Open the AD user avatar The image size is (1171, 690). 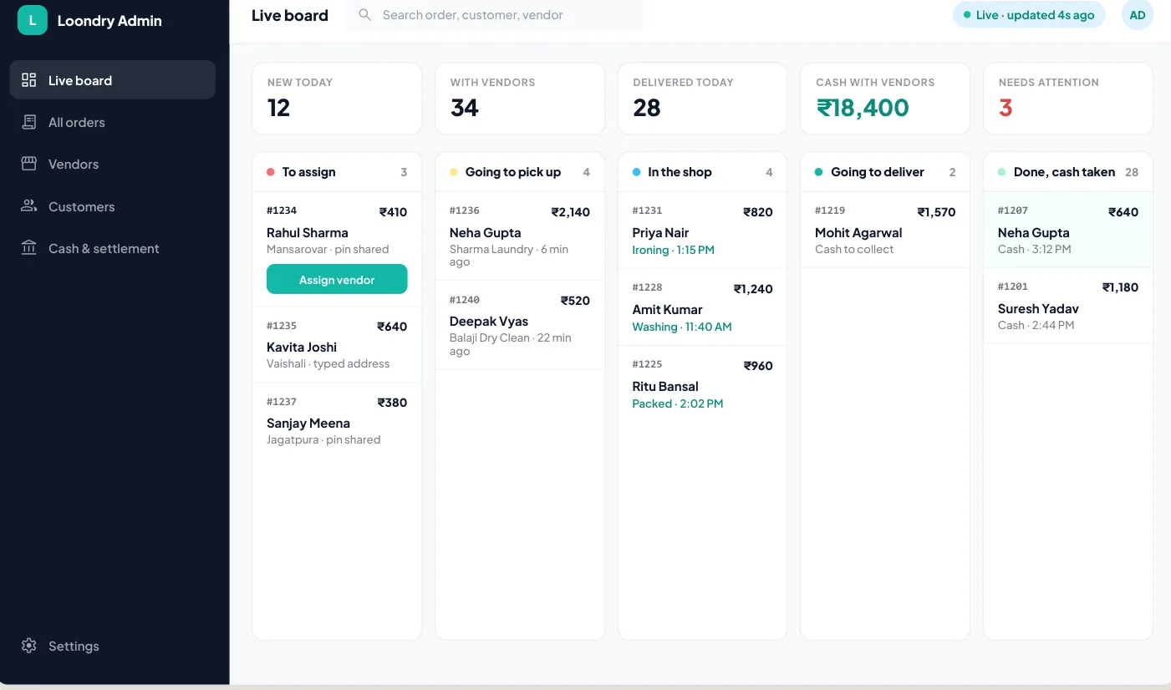tap(1138, 15)
